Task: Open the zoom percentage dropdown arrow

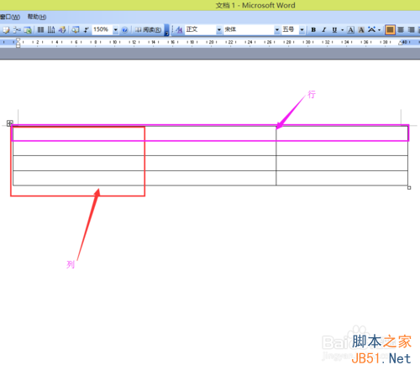Action: (x=115, y=29)
